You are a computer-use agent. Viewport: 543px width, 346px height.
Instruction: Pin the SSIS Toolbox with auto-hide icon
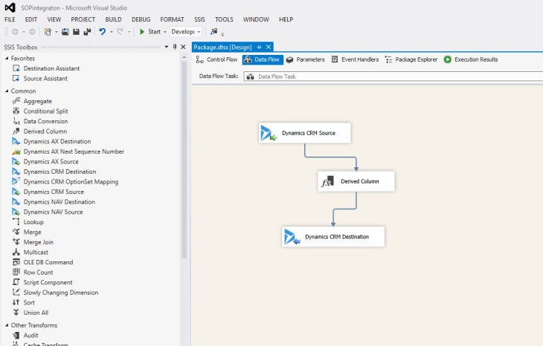174,47
